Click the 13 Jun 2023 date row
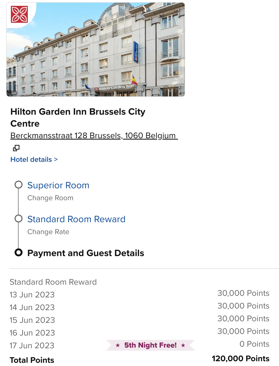Screen dimensions: 279x366 click(x=32, y=295)
